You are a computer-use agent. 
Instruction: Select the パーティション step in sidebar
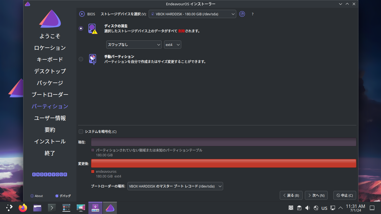click(50, 106)
